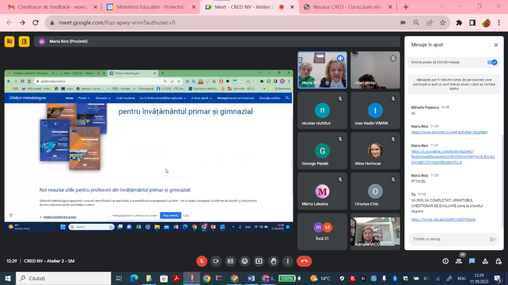The width and height of the screenshot is (508, 285).
Task: Click the 'Trimite un mesaj' message field
Action: (x=447, y=239)
